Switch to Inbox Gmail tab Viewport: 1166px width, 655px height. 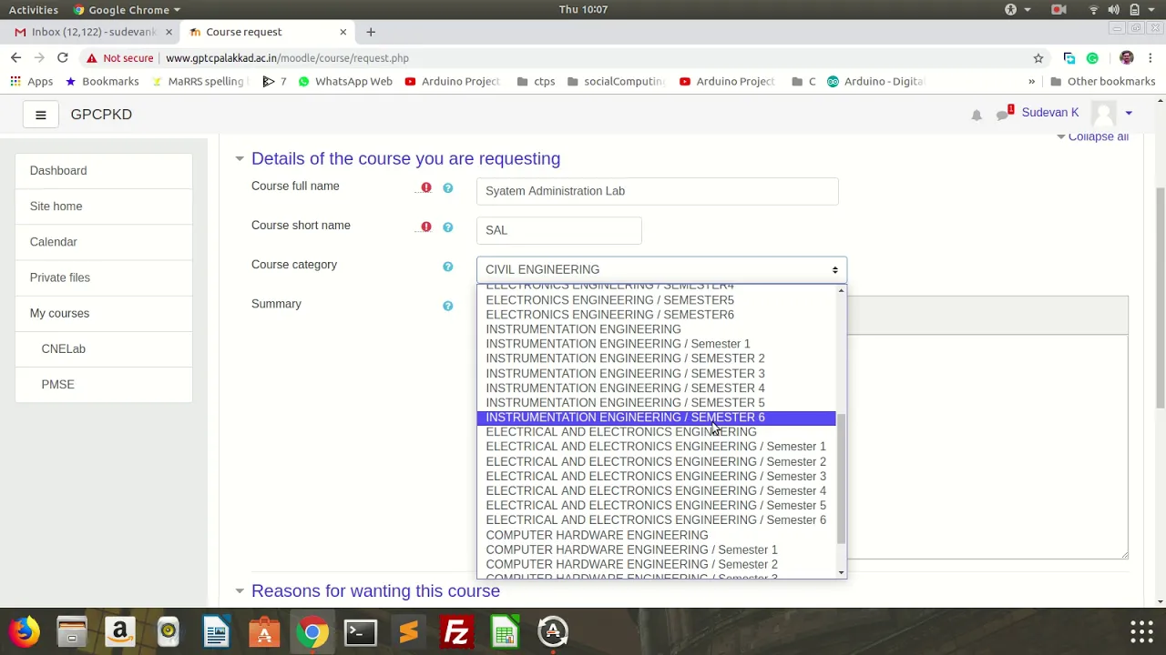pyautogui.click(x=93, y=32)
